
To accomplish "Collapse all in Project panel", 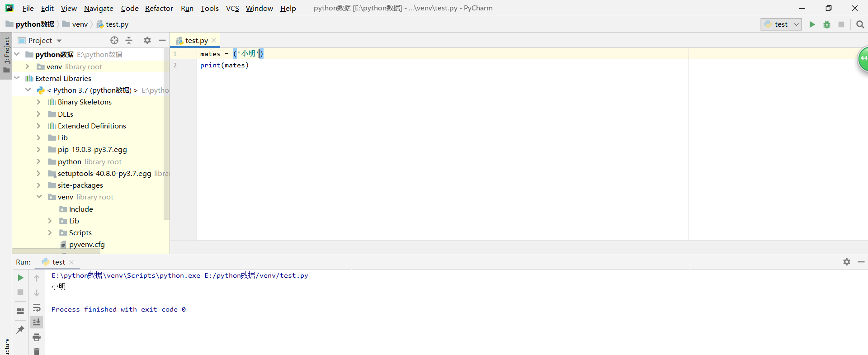I will (129, 40).
